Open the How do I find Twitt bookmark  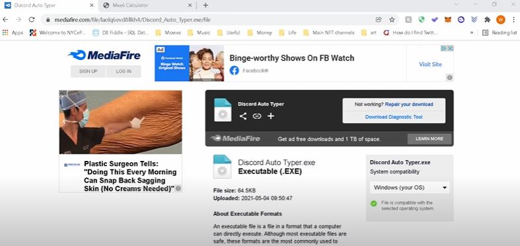click(411, 32)
